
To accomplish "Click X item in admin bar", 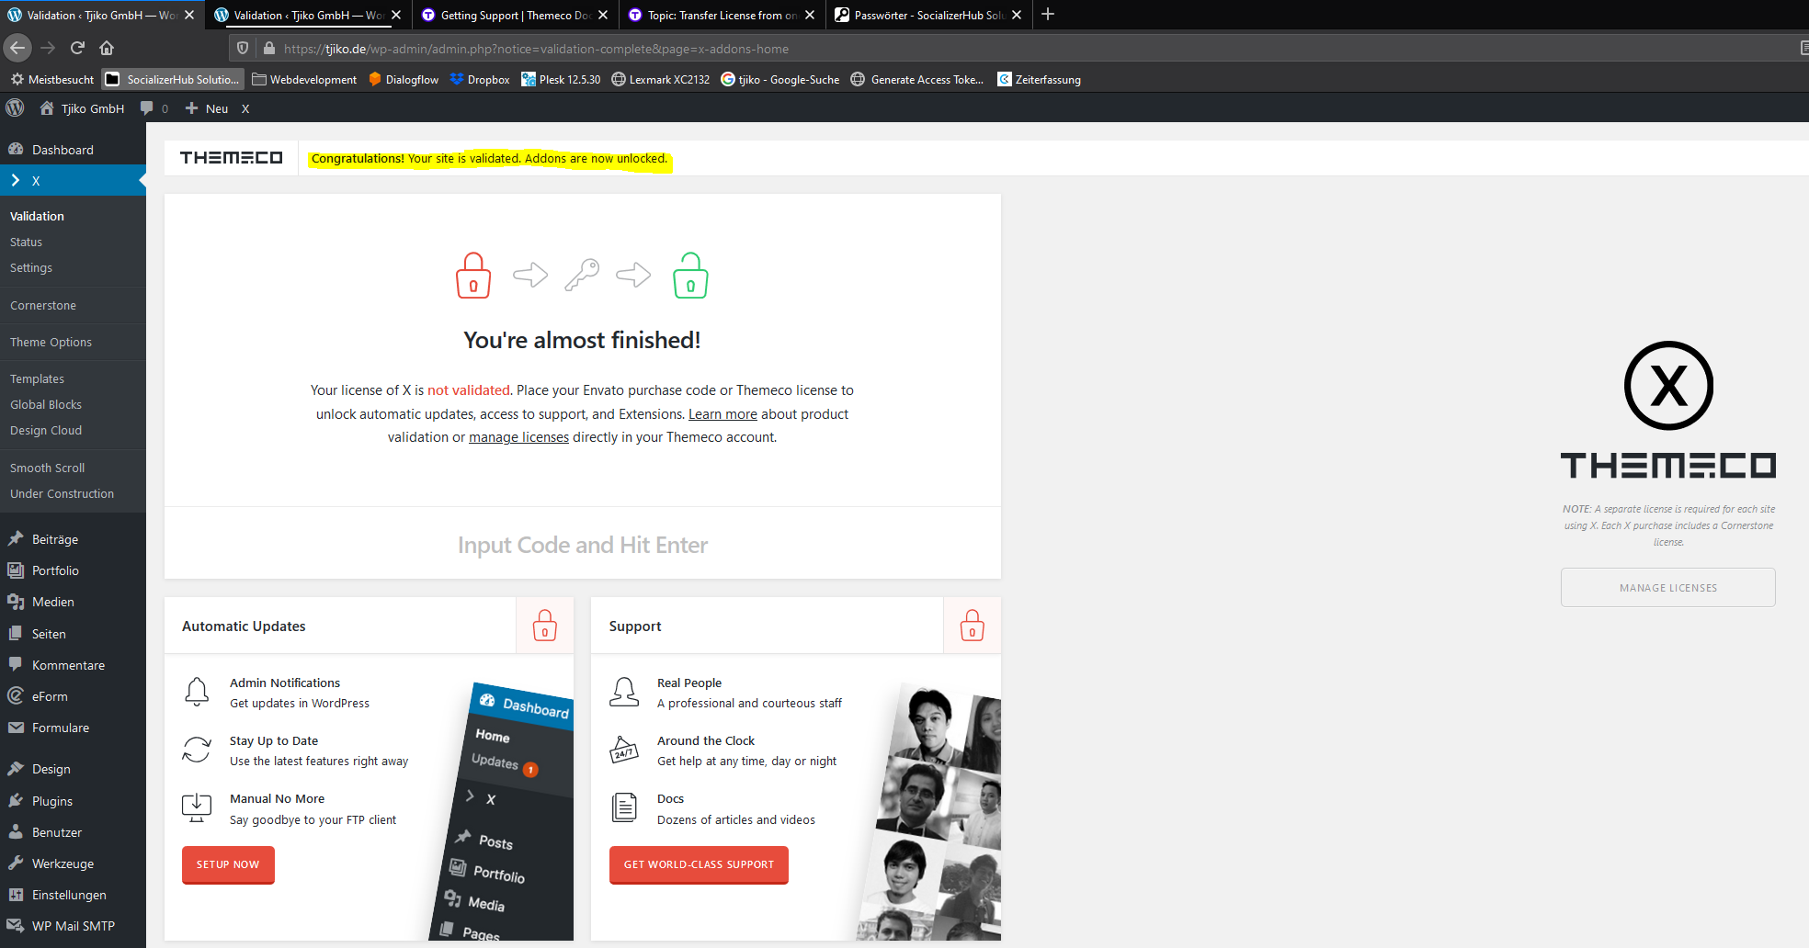I will [245, 108].
